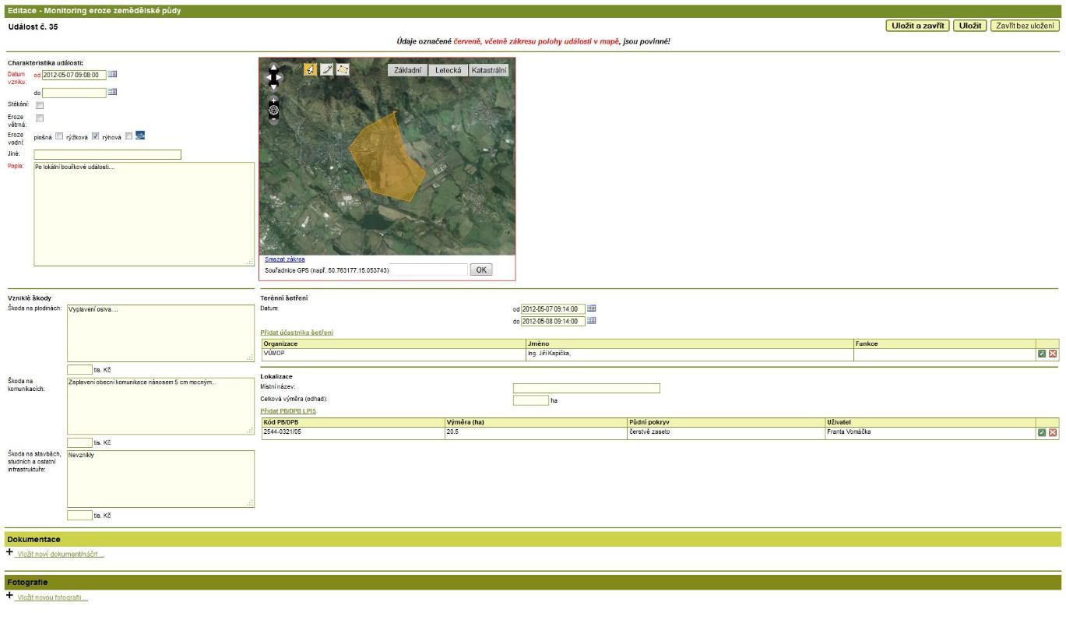Image resolution: width=1066 pixels, height=620 pixels.
Task: Click Škoda na komunikacích text area
Action: point(160,406)
